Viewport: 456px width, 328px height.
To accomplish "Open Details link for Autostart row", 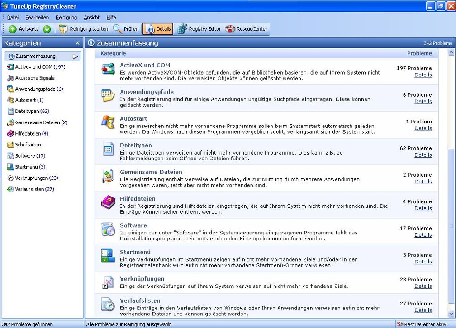I will 423,128.
